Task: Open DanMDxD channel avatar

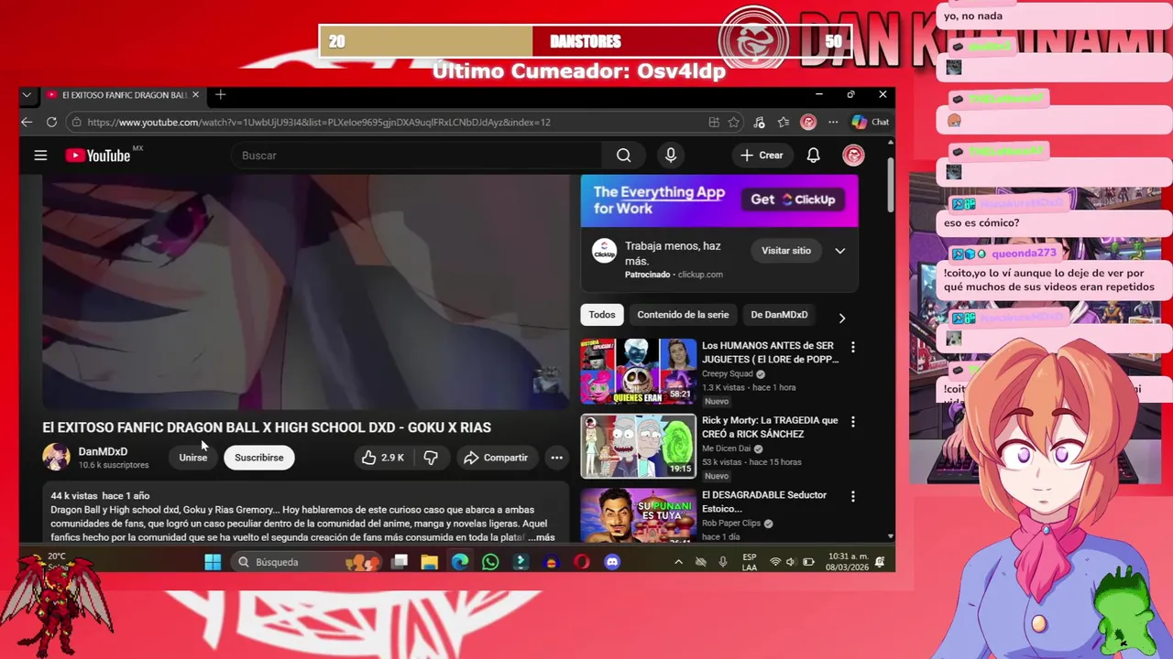Action: point(56,457)
